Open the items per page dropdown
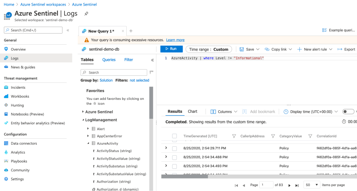Screen dimensions: 357x191 (312, 185)
